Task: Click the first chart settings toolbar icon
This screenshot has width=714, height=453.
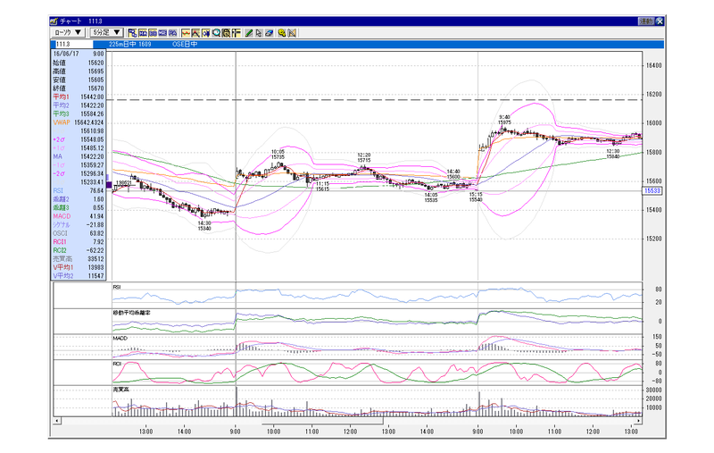Action: [x=132, y=33]
